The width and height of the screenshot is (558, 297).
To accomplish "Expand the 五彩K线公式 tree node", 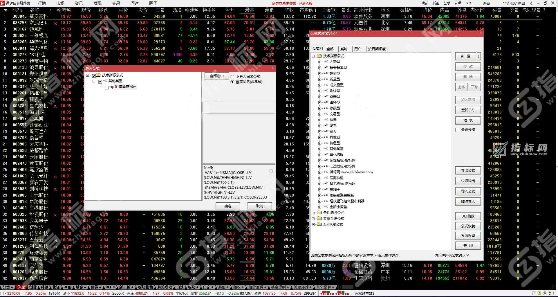I will 313,224.
